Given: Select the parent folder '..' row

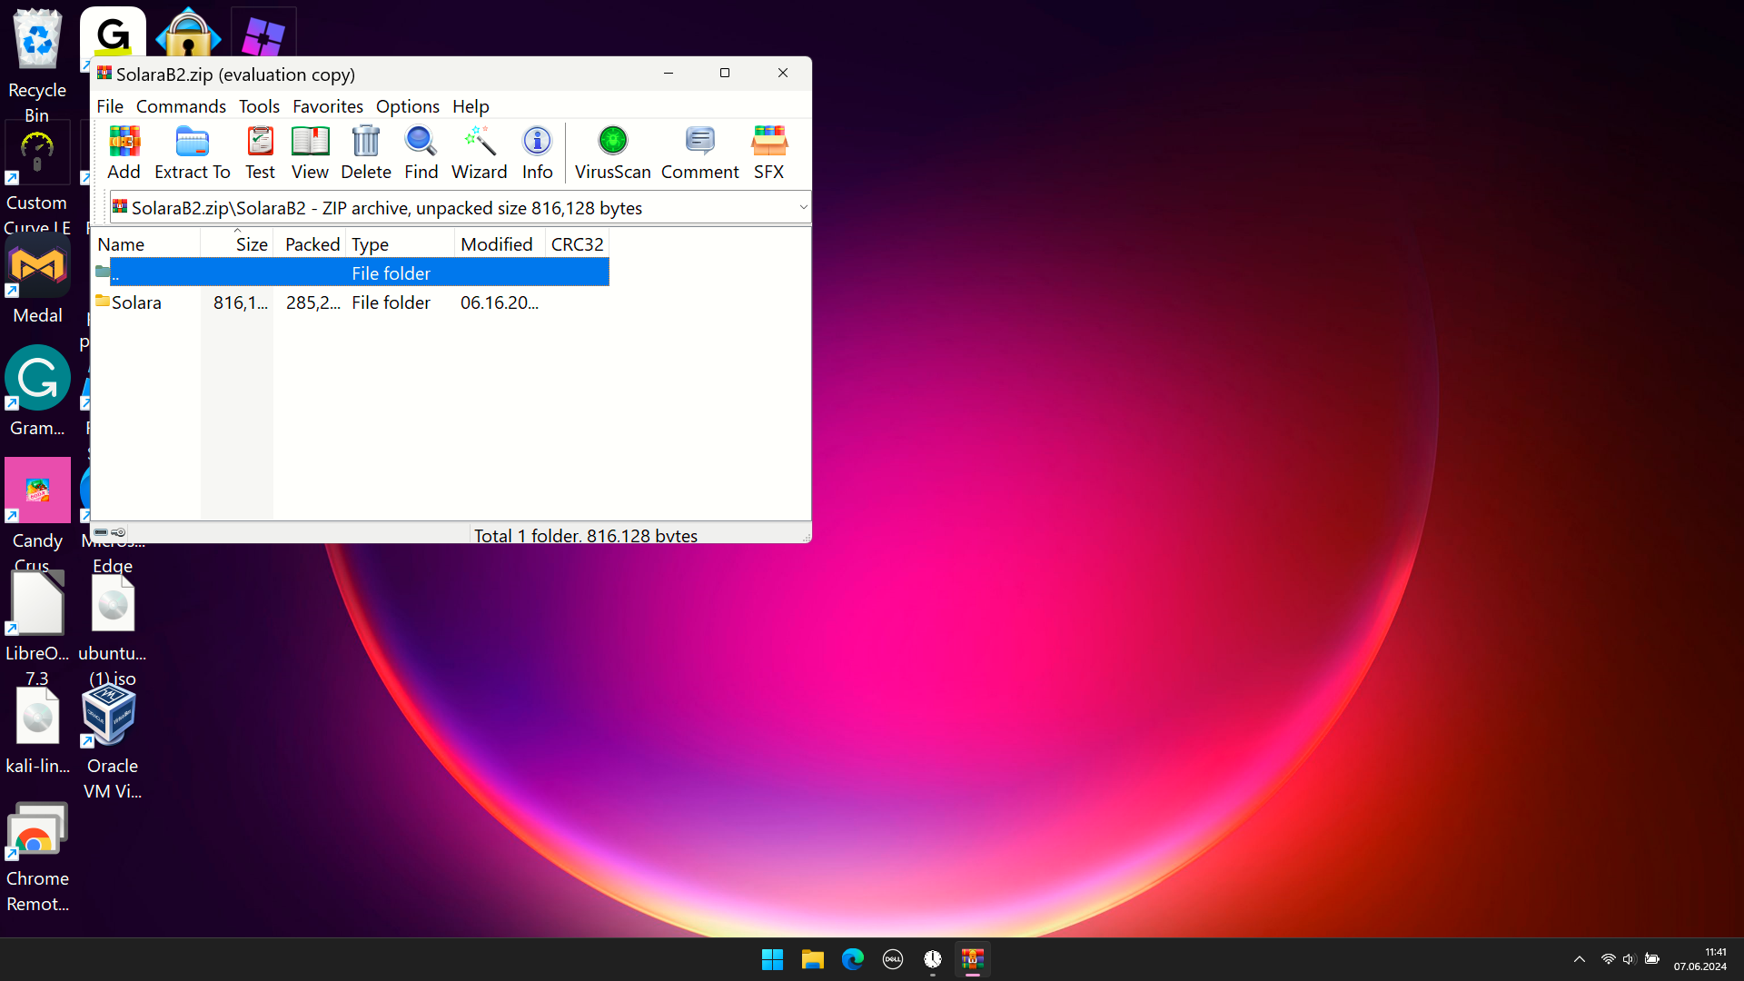Looking at the screenshot, I should coord(352,273).
